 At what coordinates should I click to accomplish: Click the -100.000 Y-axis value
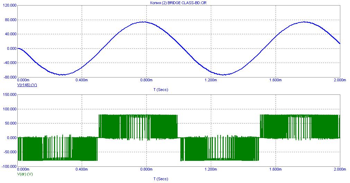pyautogui.click(x=9, y=166)
